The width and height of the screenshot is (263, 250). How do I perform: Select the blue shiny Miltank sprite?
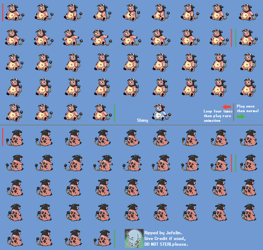pyautogui.click(x=162, y=112)
